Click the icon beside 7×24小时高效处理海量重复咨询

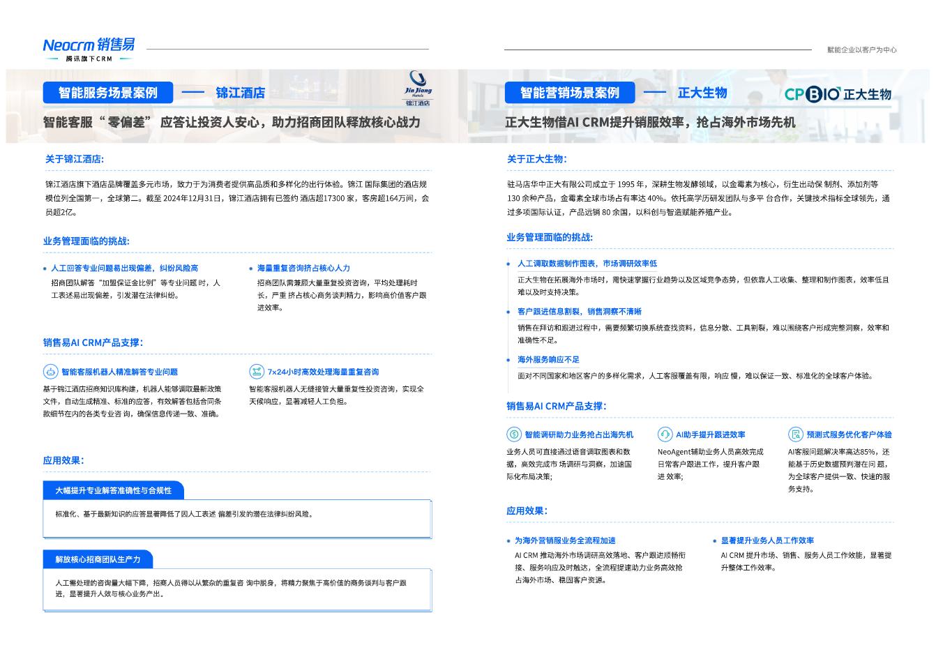(x=257, y=372)
